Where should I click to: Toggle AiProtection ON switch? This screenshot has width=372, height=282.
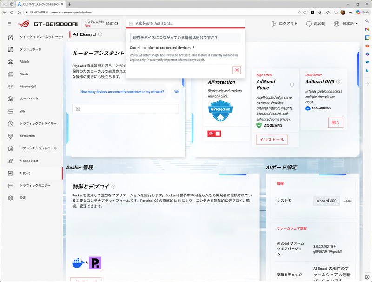coord(214,134)
